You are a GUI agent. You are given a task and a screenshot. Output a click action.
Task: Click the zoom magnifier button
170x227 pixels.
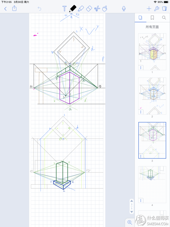coord(130,222)
